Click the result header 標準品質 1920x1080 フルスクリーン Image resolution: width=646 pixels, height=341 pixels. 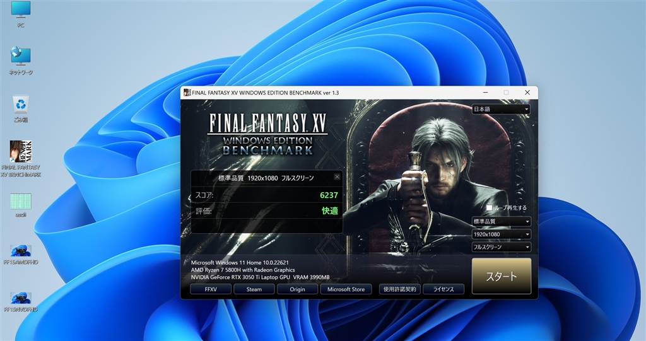tap(266, 178)
